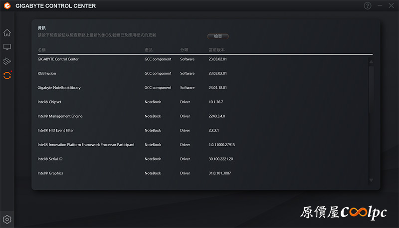Open settings gear in sidebar
The width and height of the screenshot is (399, 228).
point(7,220)
